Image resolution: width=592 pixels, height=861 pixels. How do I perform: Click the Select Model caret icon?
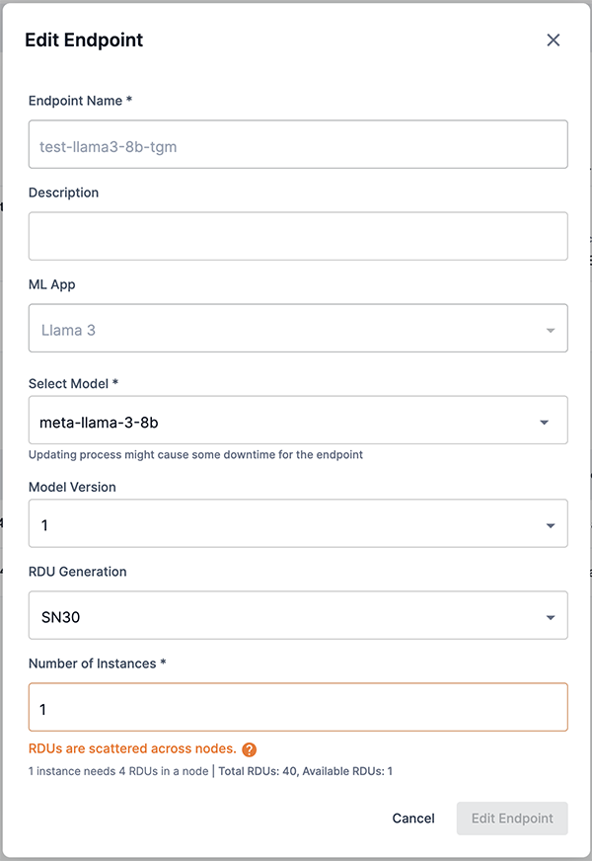(545, 423)
